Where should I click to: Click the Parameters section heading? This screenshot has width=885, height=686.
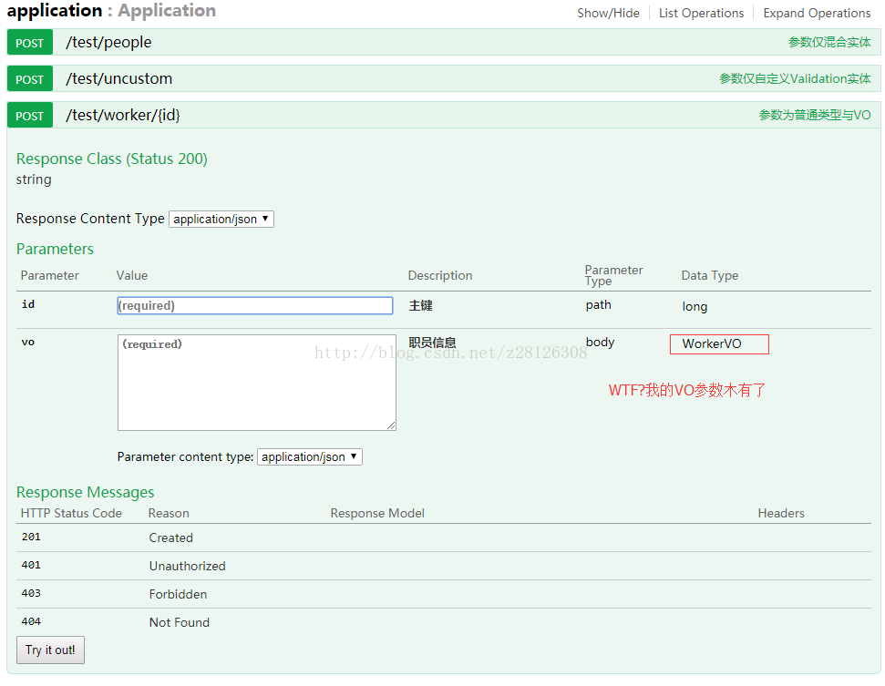pos(55,249)
